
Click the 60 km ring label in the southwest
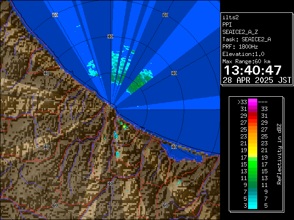(x=55, y=205)
